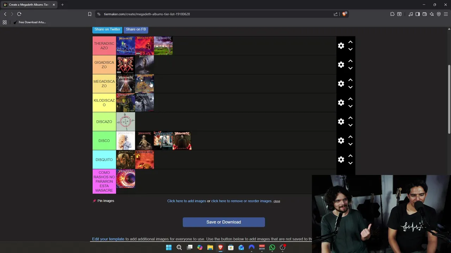Viewport: 451px width, 253px height.
Task: Select Cryptic Writings cover in DISCAZO tier
Action: pos(125,122)
